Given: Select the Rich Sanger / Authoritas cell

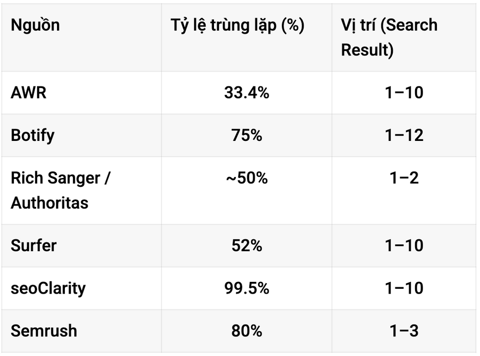Looking at the screenshot, I should pyautogui.click(x=60, y=190).
